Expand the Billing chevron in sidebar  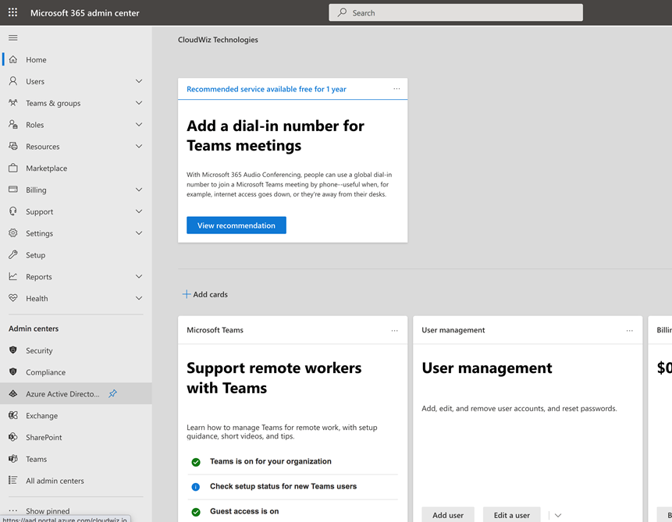click(x=139, y=190)
